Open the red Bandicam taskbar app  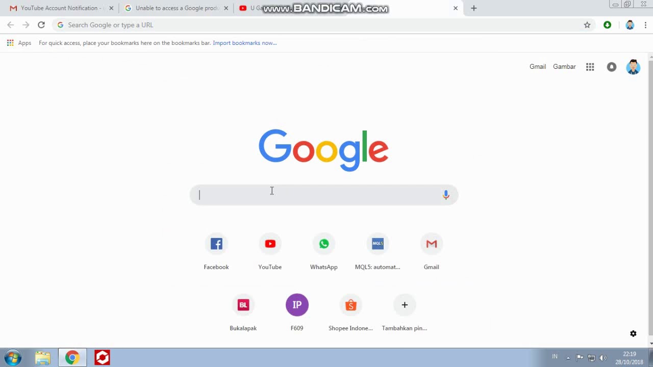(102, 358)
